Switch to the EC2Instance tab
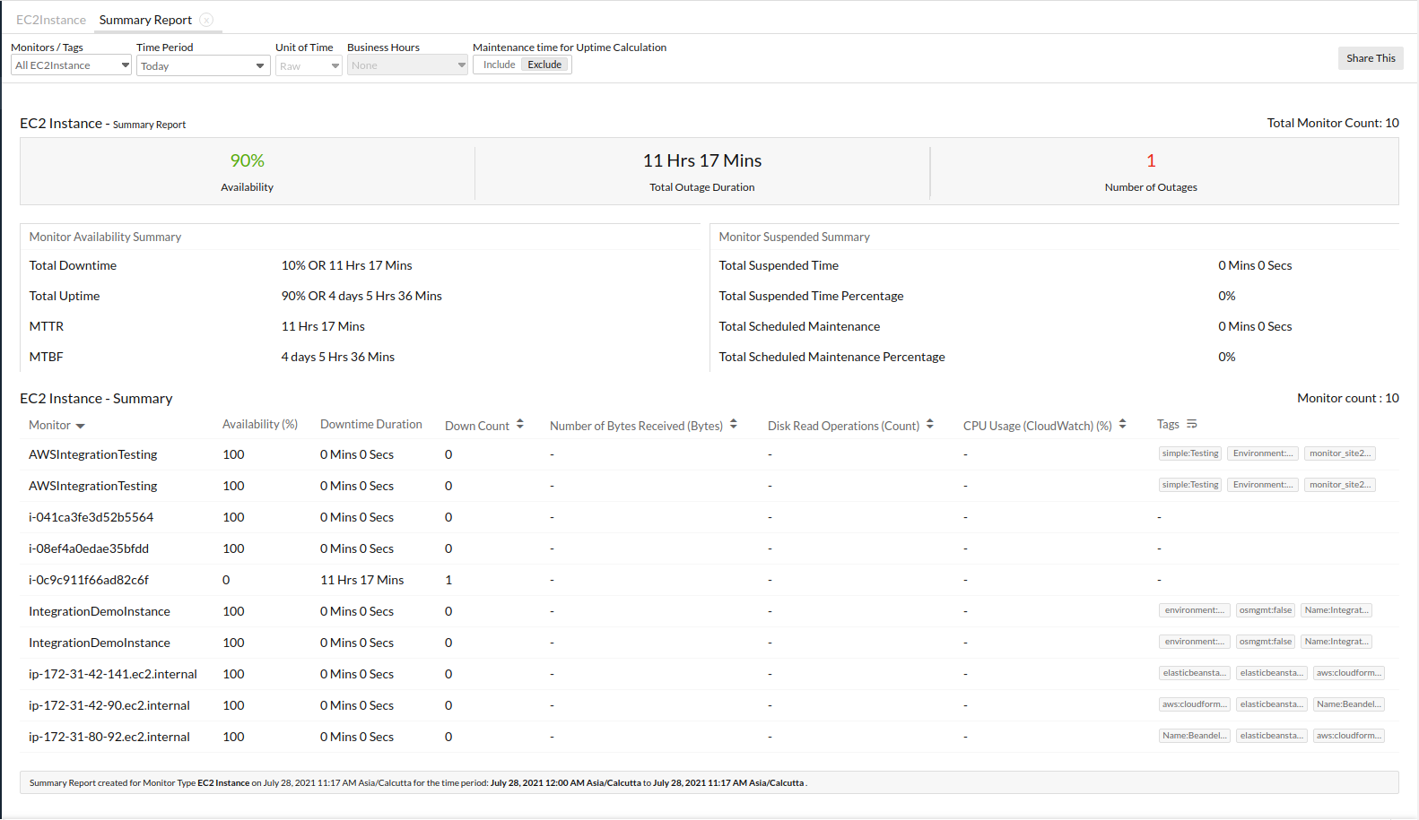Screen dimensions: 1419x820 [51, 20]
